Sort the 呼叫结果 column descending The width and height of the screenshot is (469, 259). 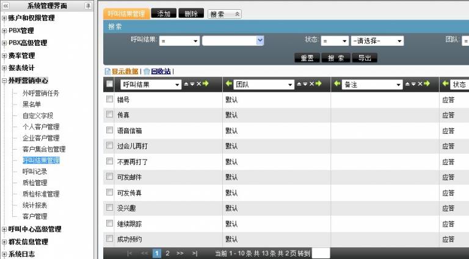coord(192,84)
